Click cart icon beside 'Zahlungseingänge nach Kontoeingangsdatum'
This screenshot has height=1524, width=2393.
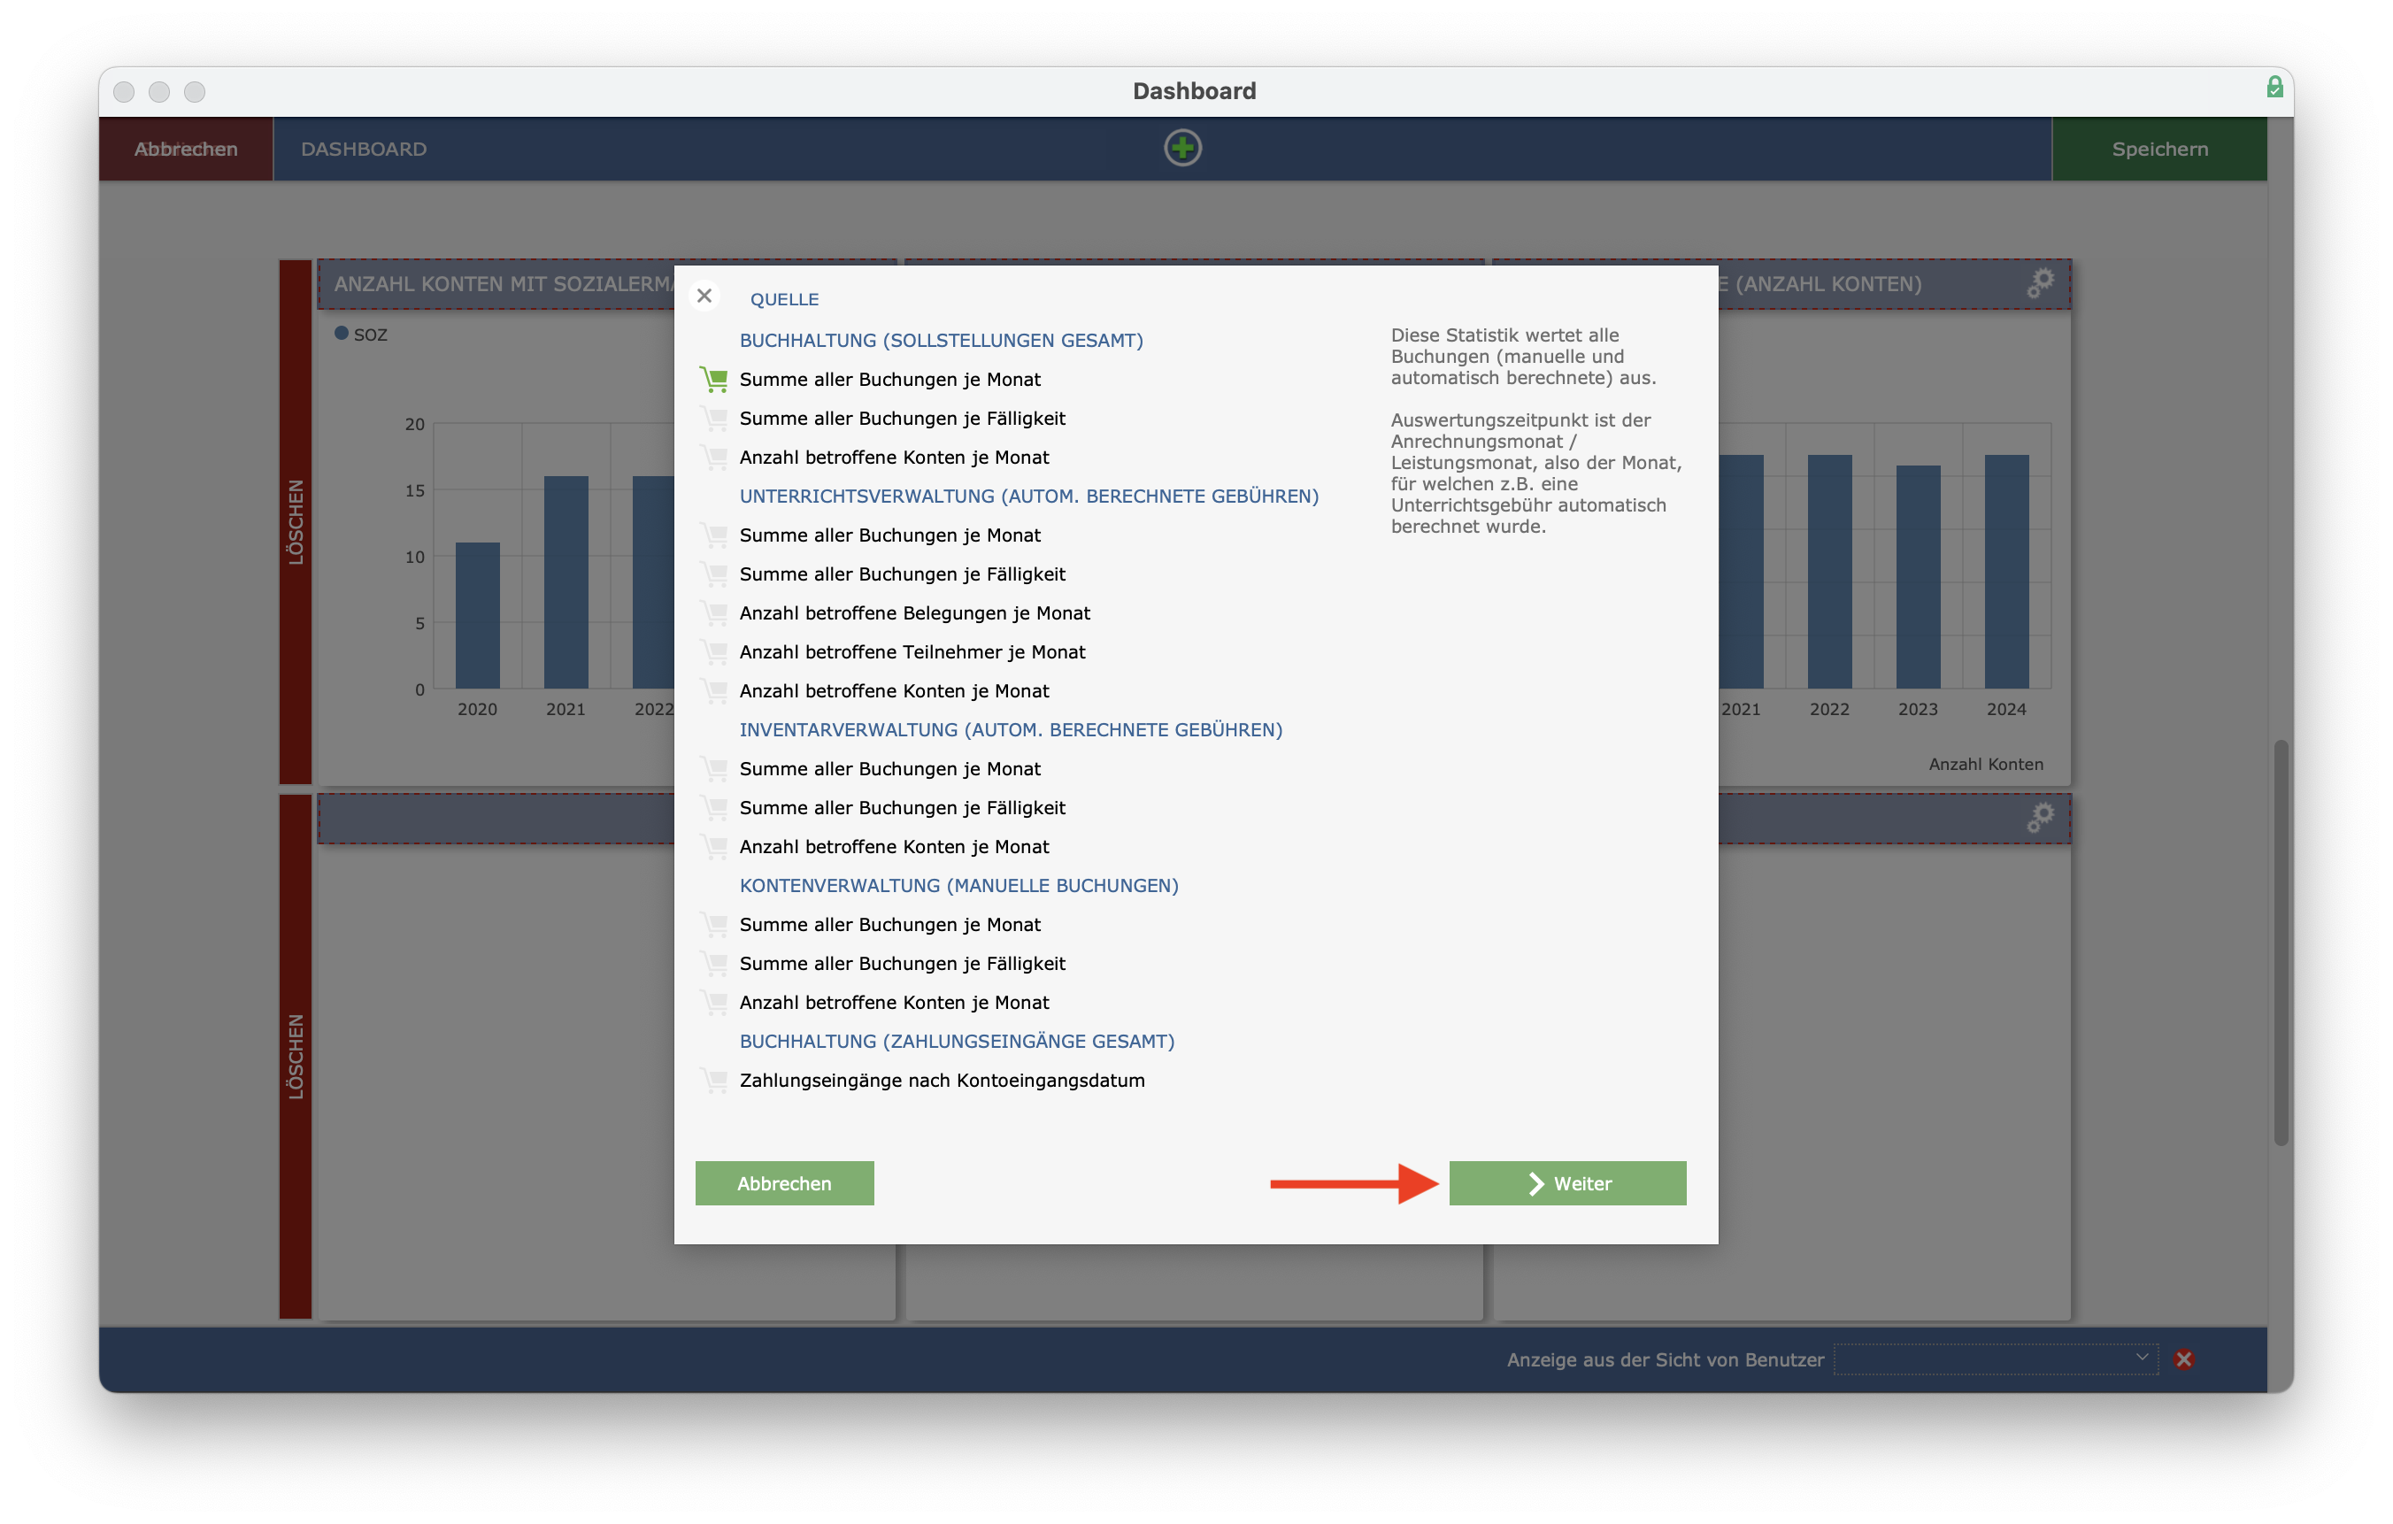pos(713,1081)
